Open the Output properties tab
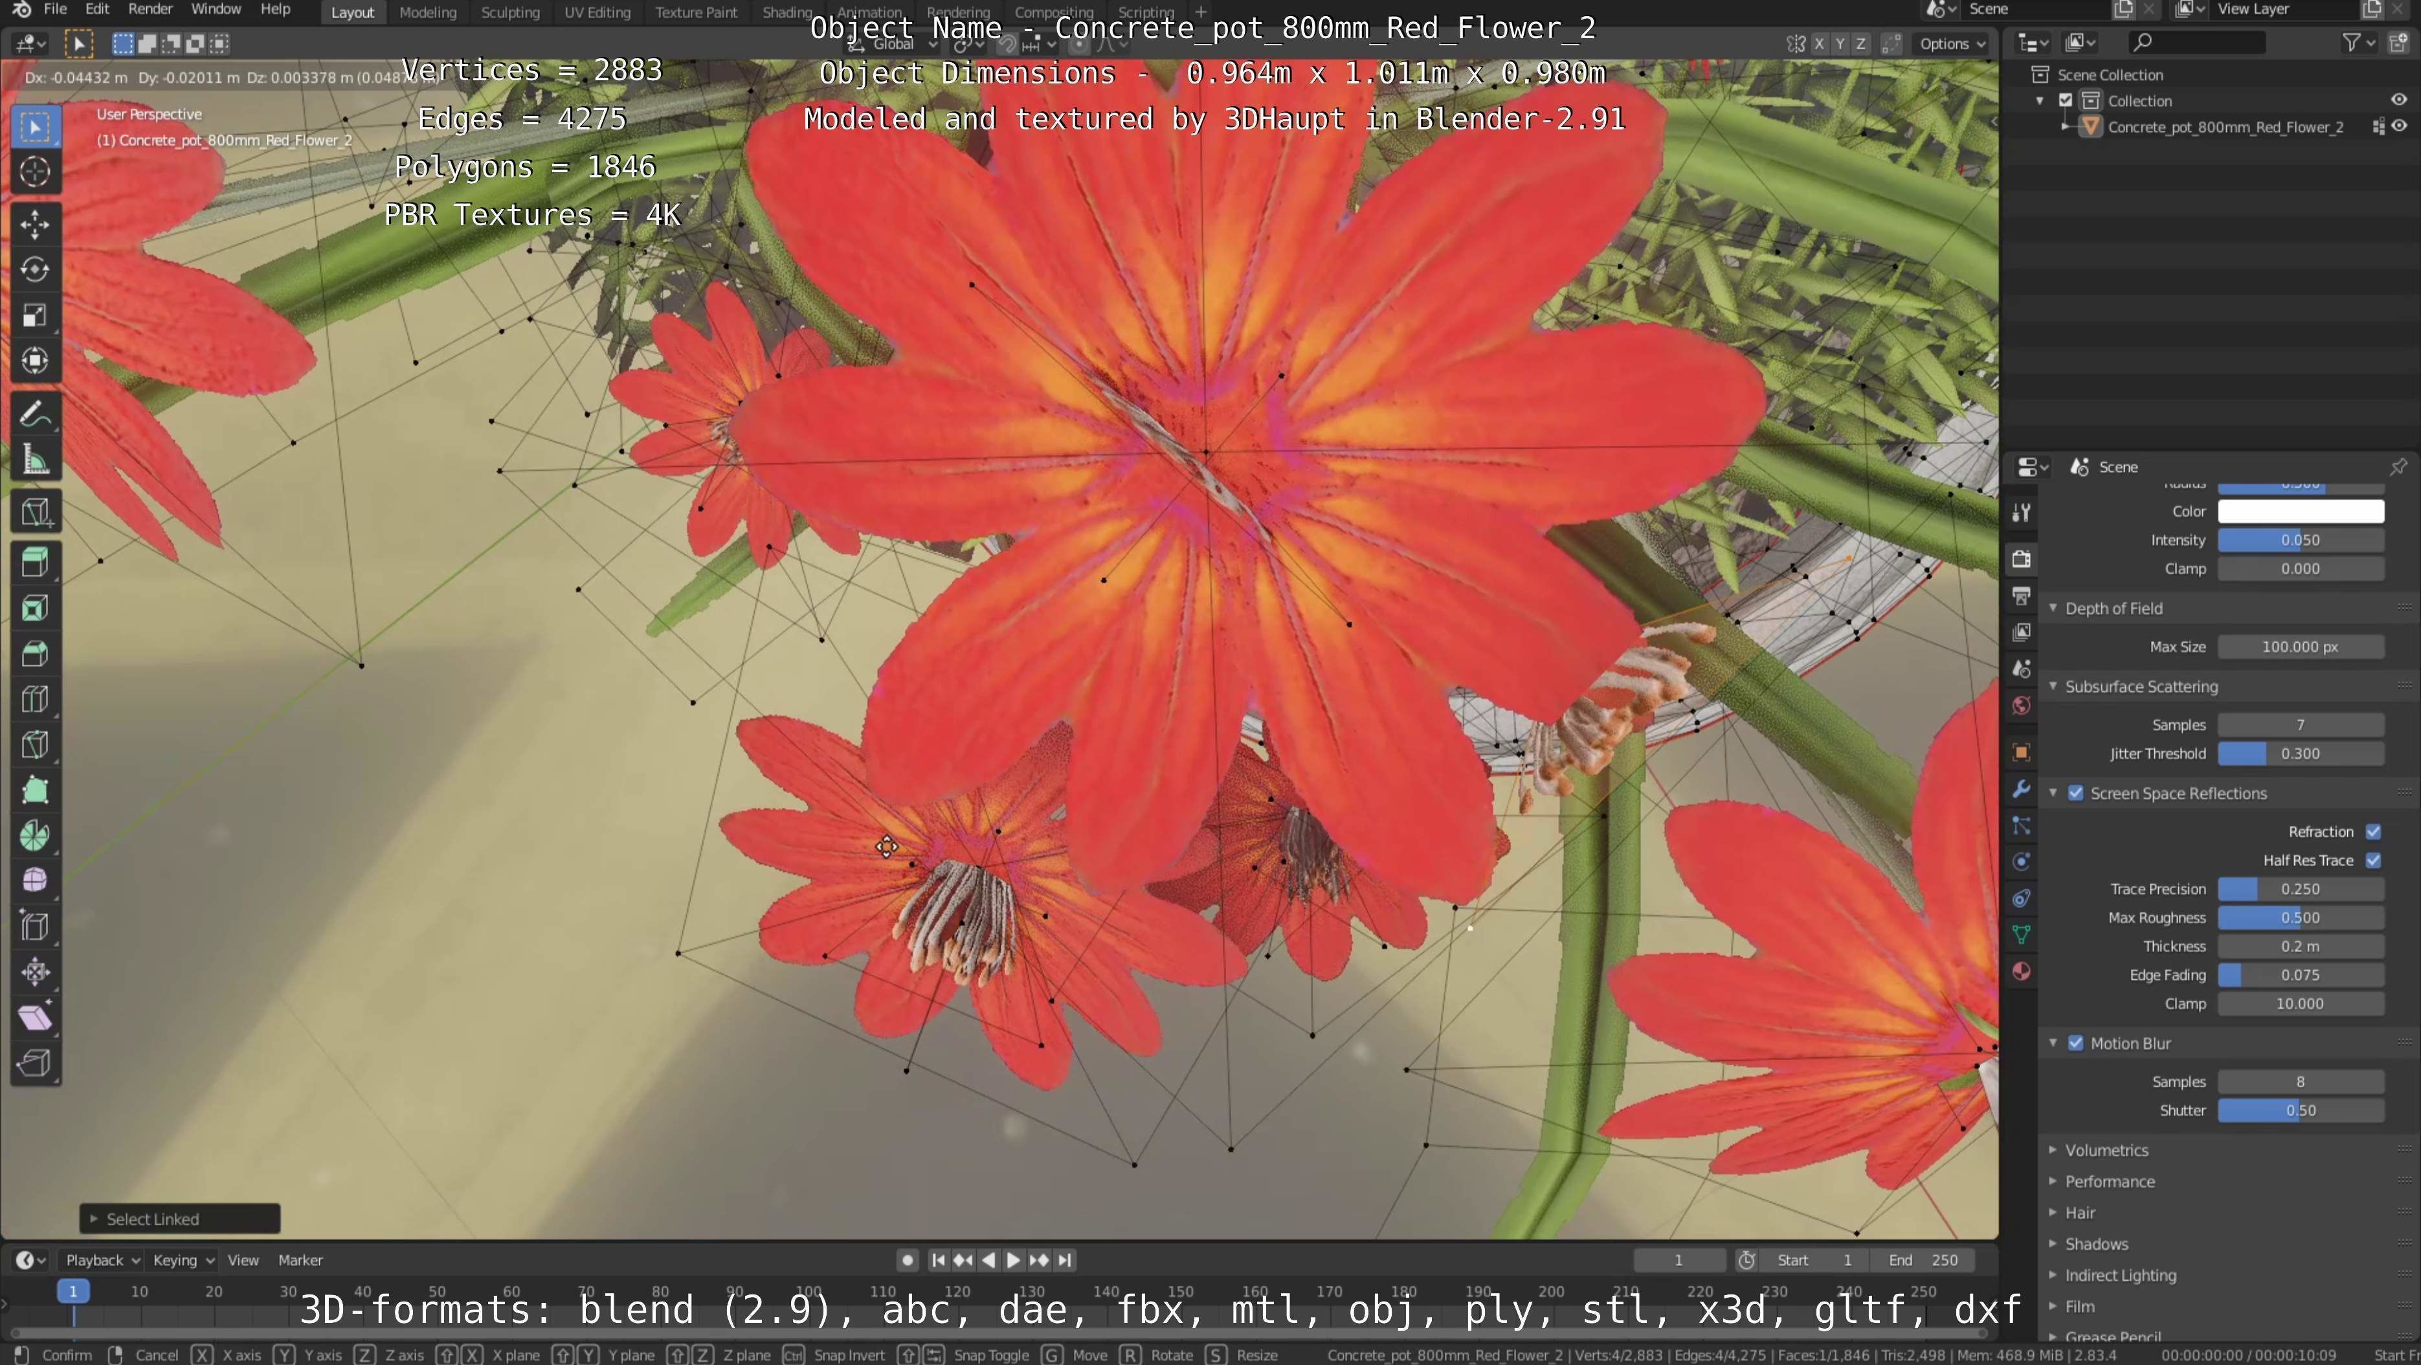 pos(2022,595)
